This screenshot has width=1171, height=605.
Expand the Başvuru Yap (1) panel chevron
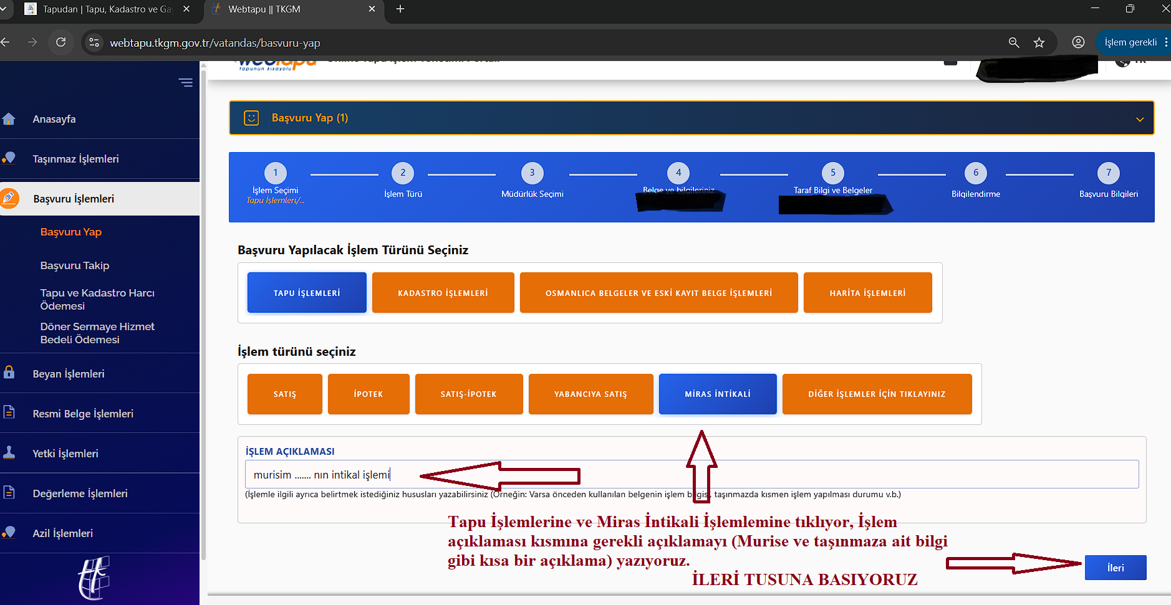(1140, 119)
